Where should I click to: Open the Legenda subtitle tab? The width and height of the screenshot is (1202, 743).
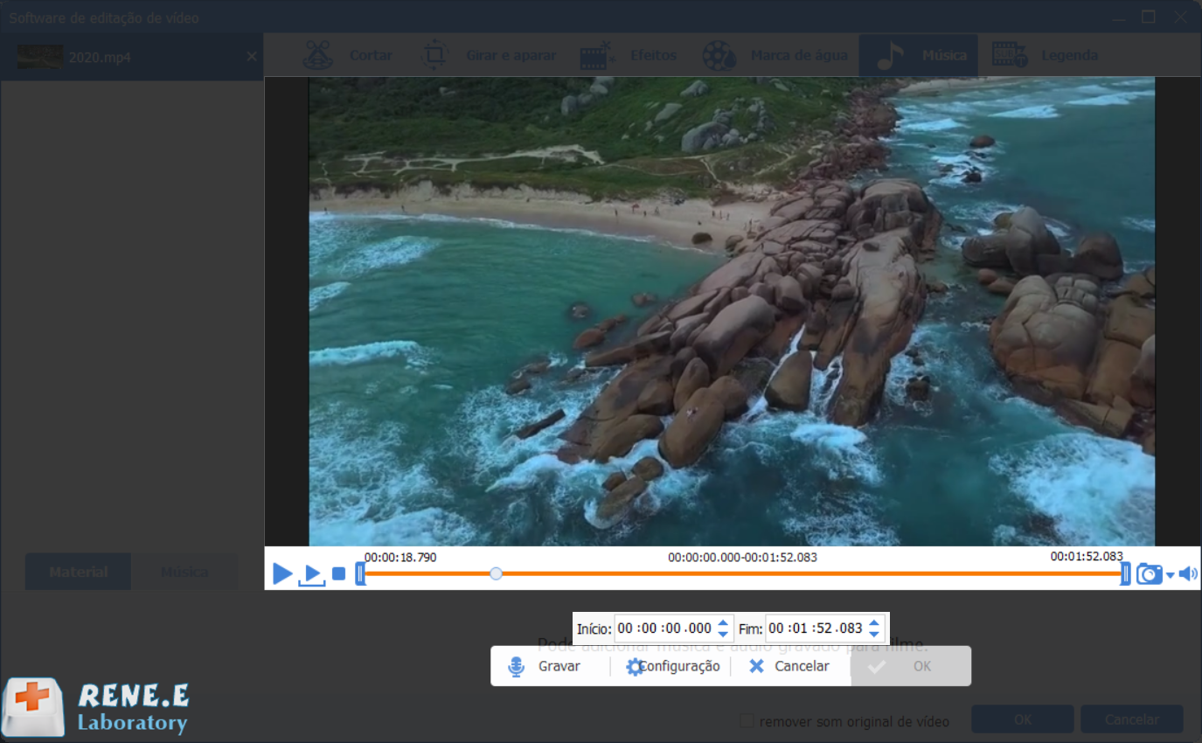click(1046, 55)
